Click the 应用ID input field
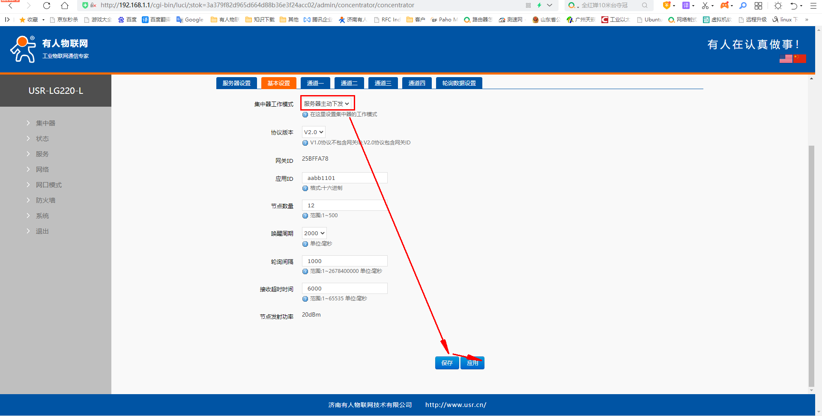The height and width of the screenshot is (416, 822). coord(344,178)
